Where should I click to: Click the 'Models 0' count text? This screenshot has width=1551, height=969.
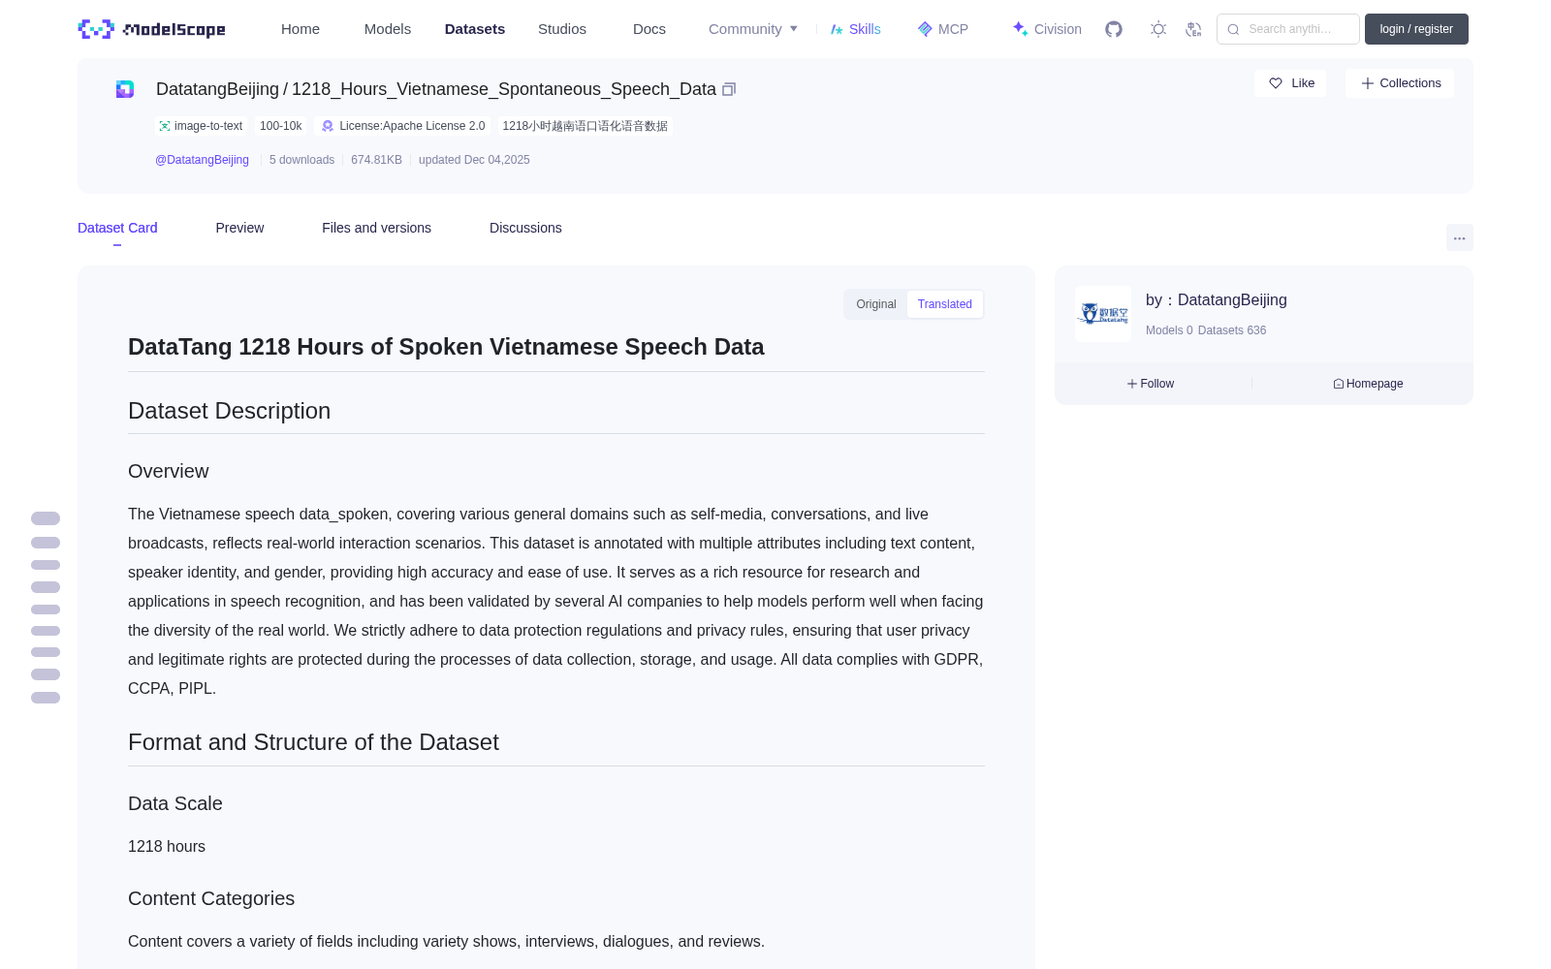(1169, 330)
